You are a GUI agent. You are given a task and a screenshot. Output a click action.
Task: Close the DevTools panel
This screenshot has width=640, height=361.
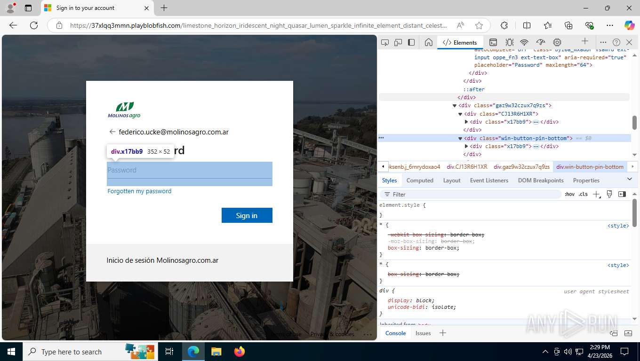tap(629, 42)
